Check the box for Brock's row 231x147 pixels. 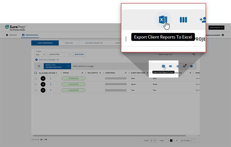(36, 84)
